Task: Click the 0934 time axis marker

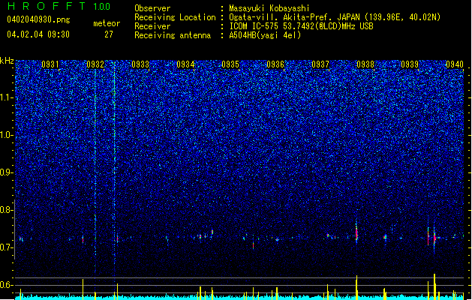Action: [x=185, y=64]
